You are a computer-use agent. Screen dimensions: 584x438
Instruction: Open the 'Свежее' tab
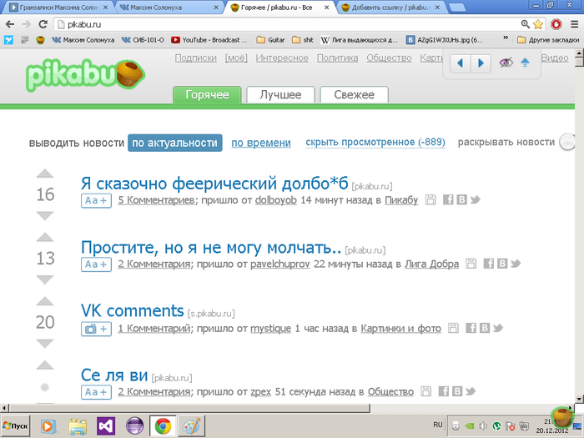point(354,95)
